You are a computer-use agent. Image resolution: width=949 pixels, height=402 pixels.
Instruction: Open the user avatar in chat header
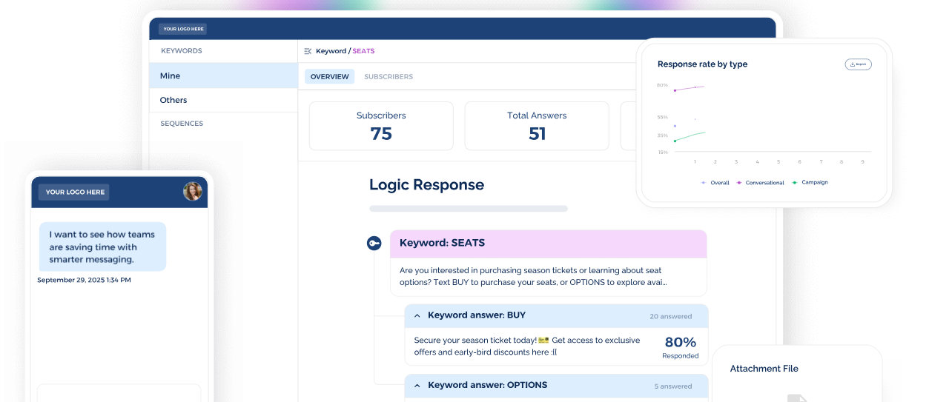point(193,192)
